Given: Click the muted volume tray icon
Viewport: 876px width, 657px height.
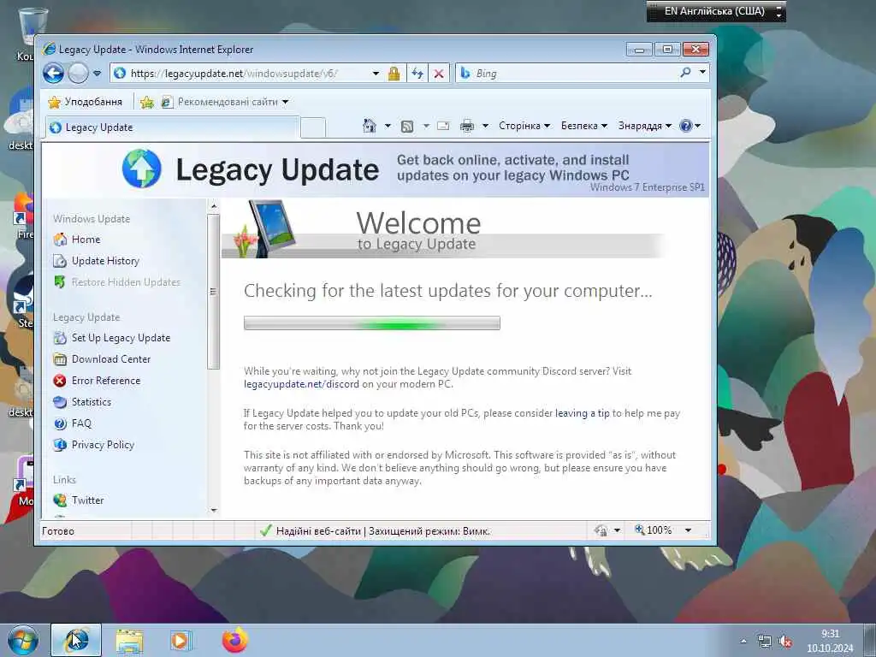Looking at the screenshot, I should pos(785,642).
